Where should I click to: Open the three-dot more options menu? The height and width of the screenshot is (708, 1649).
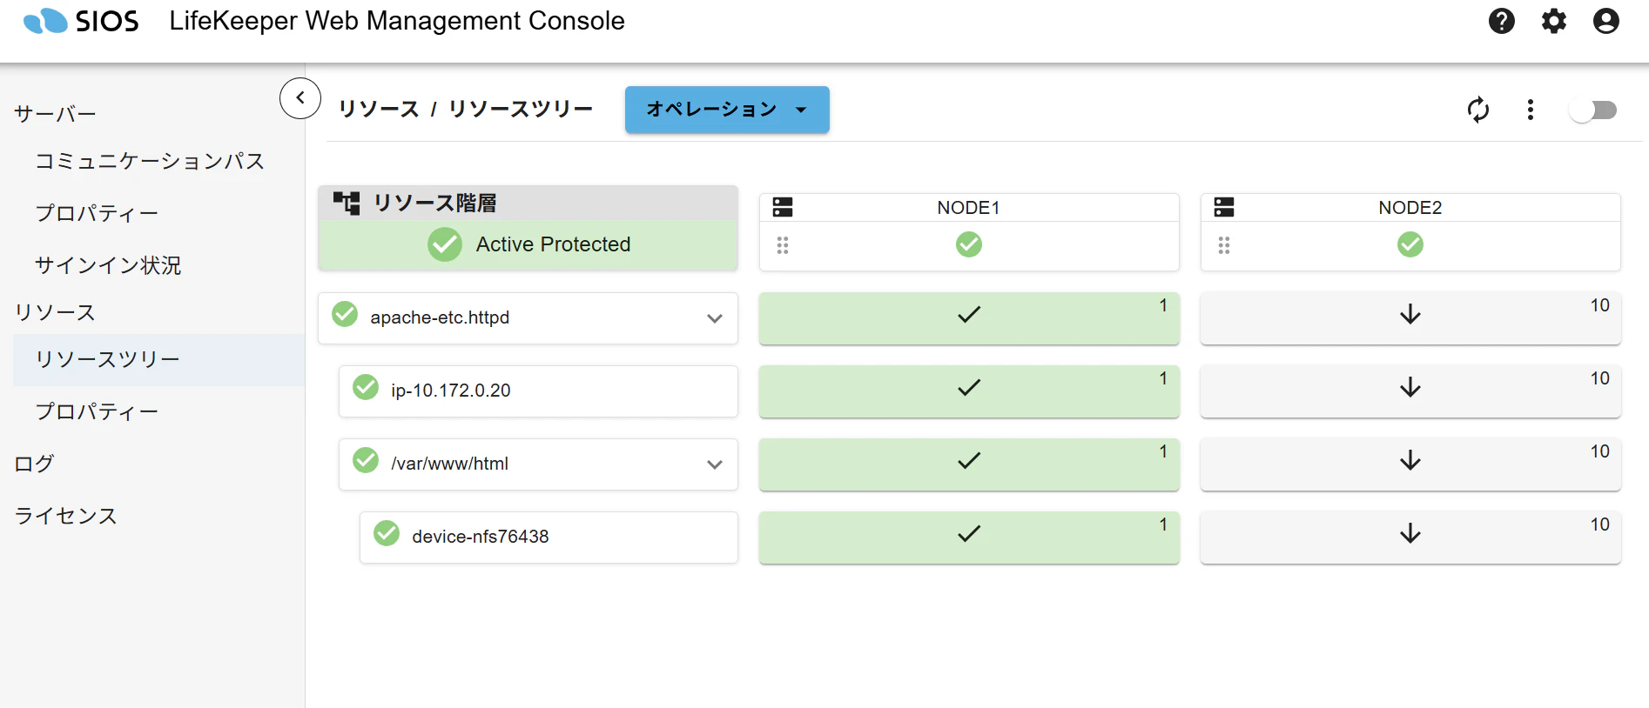pyautogui.click(x=1530, y=110)
